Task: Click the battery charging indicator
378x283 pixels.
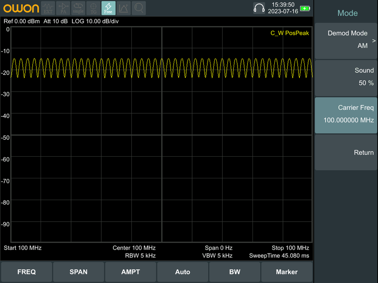Action: point(305,9)
